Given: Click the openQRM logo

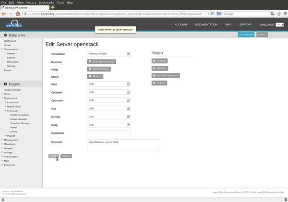Looking at the screenshot, I should (14, 24).
